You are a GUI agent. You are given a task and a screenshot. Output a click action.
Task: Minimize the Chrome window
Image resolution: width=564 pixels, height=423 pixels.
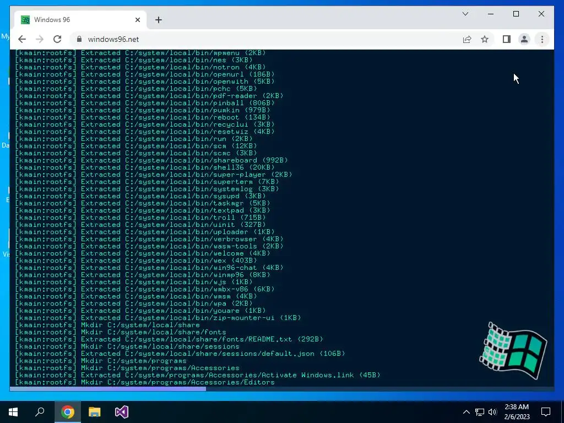point(491,14)
